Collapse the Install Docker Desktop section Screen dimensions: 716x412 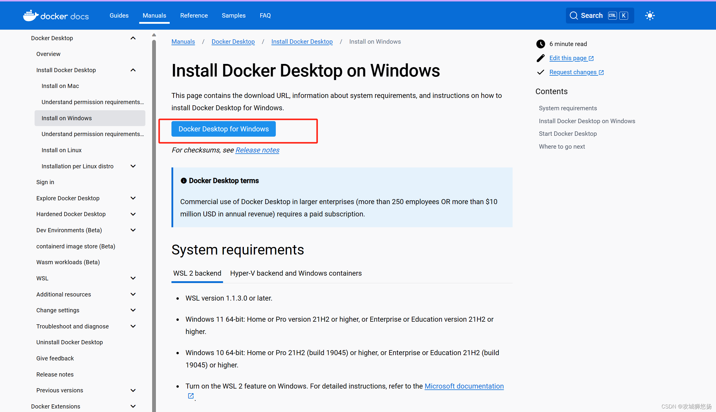[133, 70]
